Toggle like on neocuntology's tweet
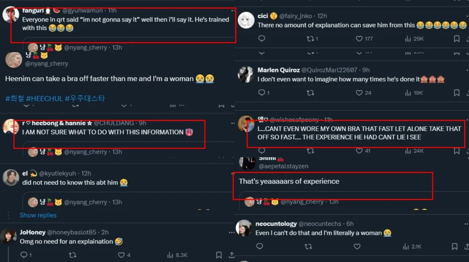Screen dimensions: 469x262 [357, 246]
